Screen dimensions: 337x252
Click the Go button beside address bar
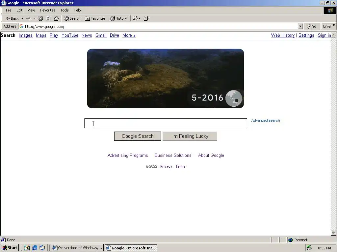tap(312, 26)
